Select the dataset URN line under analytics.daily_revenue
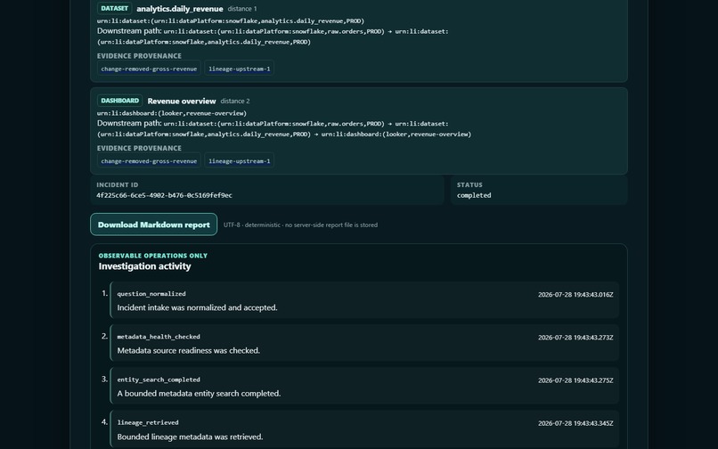The width and height of the screenshot is (718, 449). point(231,21)
